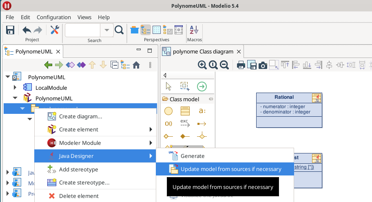Redo the last undone action
Screen dimensions: 372x202
click(38, 30)
